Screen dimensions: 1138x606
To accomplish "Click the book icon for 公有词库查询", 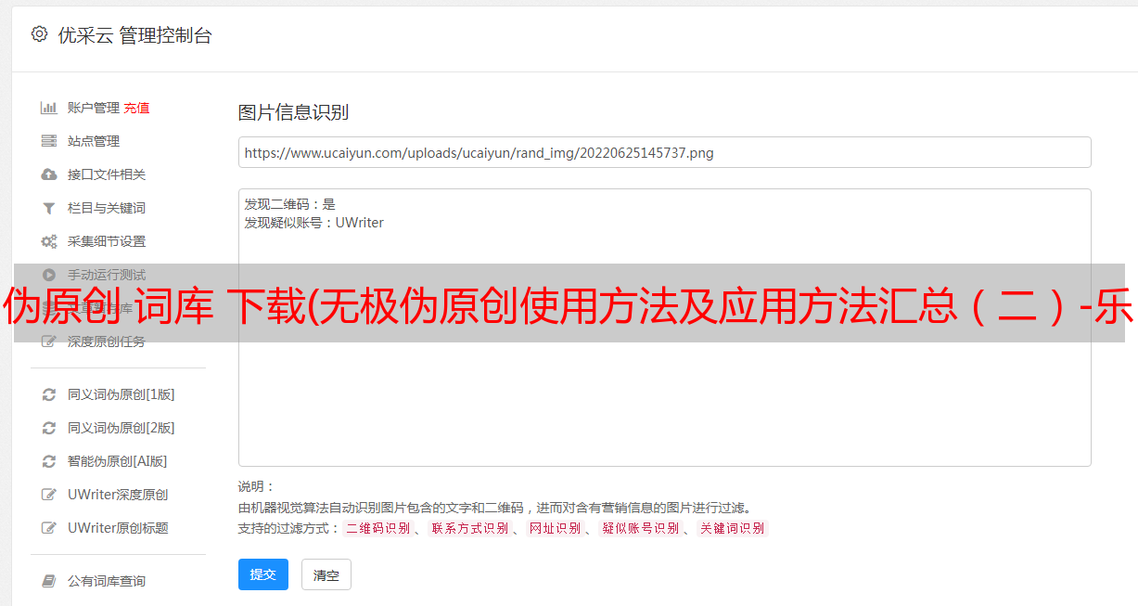I will [x=49, y=581].
